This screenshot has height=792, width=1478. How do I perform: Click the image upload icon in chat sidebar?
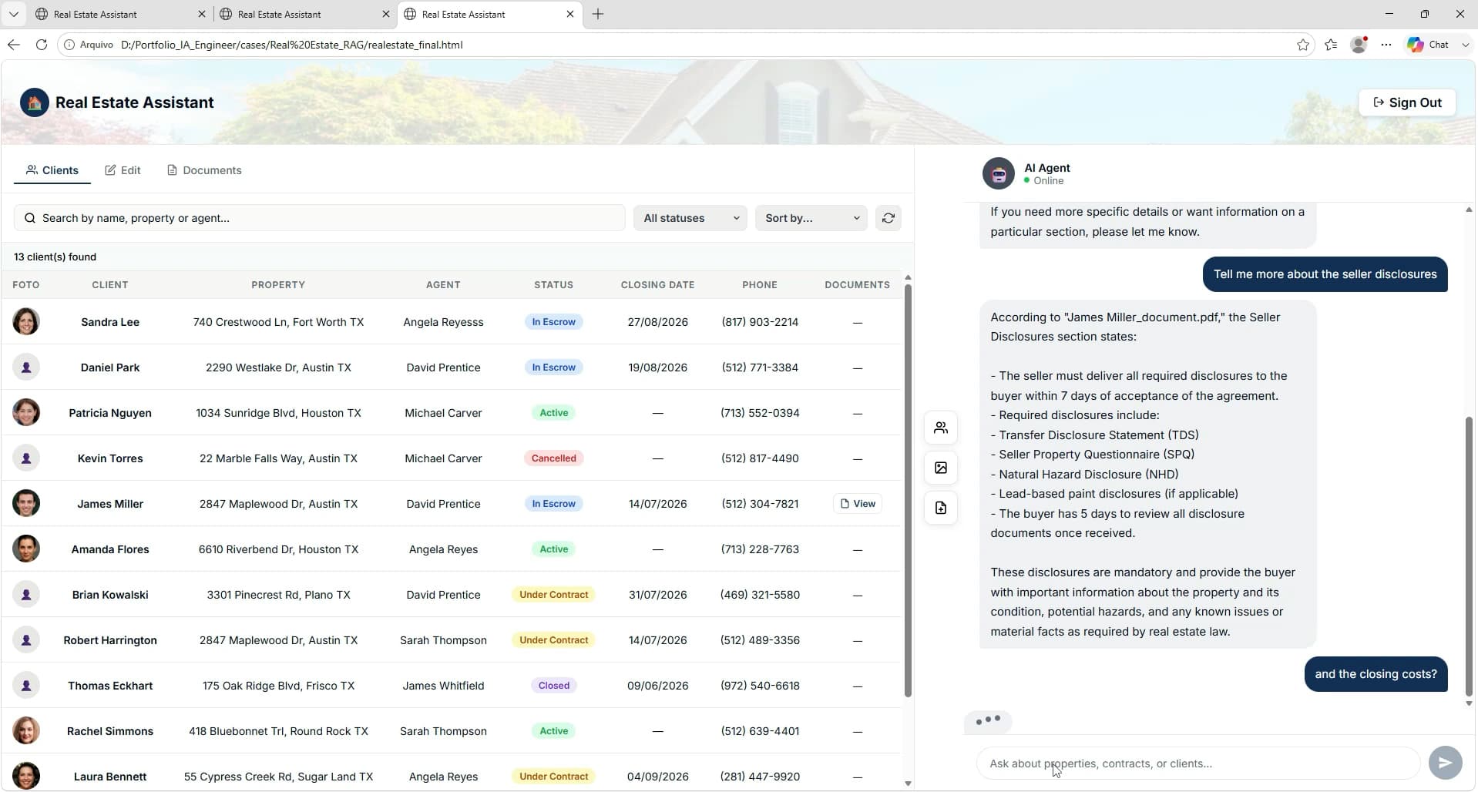pyautogui.click(x=940, y=468)
